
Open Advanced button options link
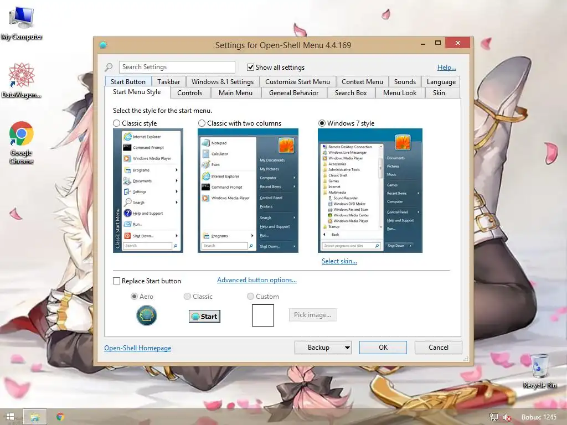click(257, 279)
